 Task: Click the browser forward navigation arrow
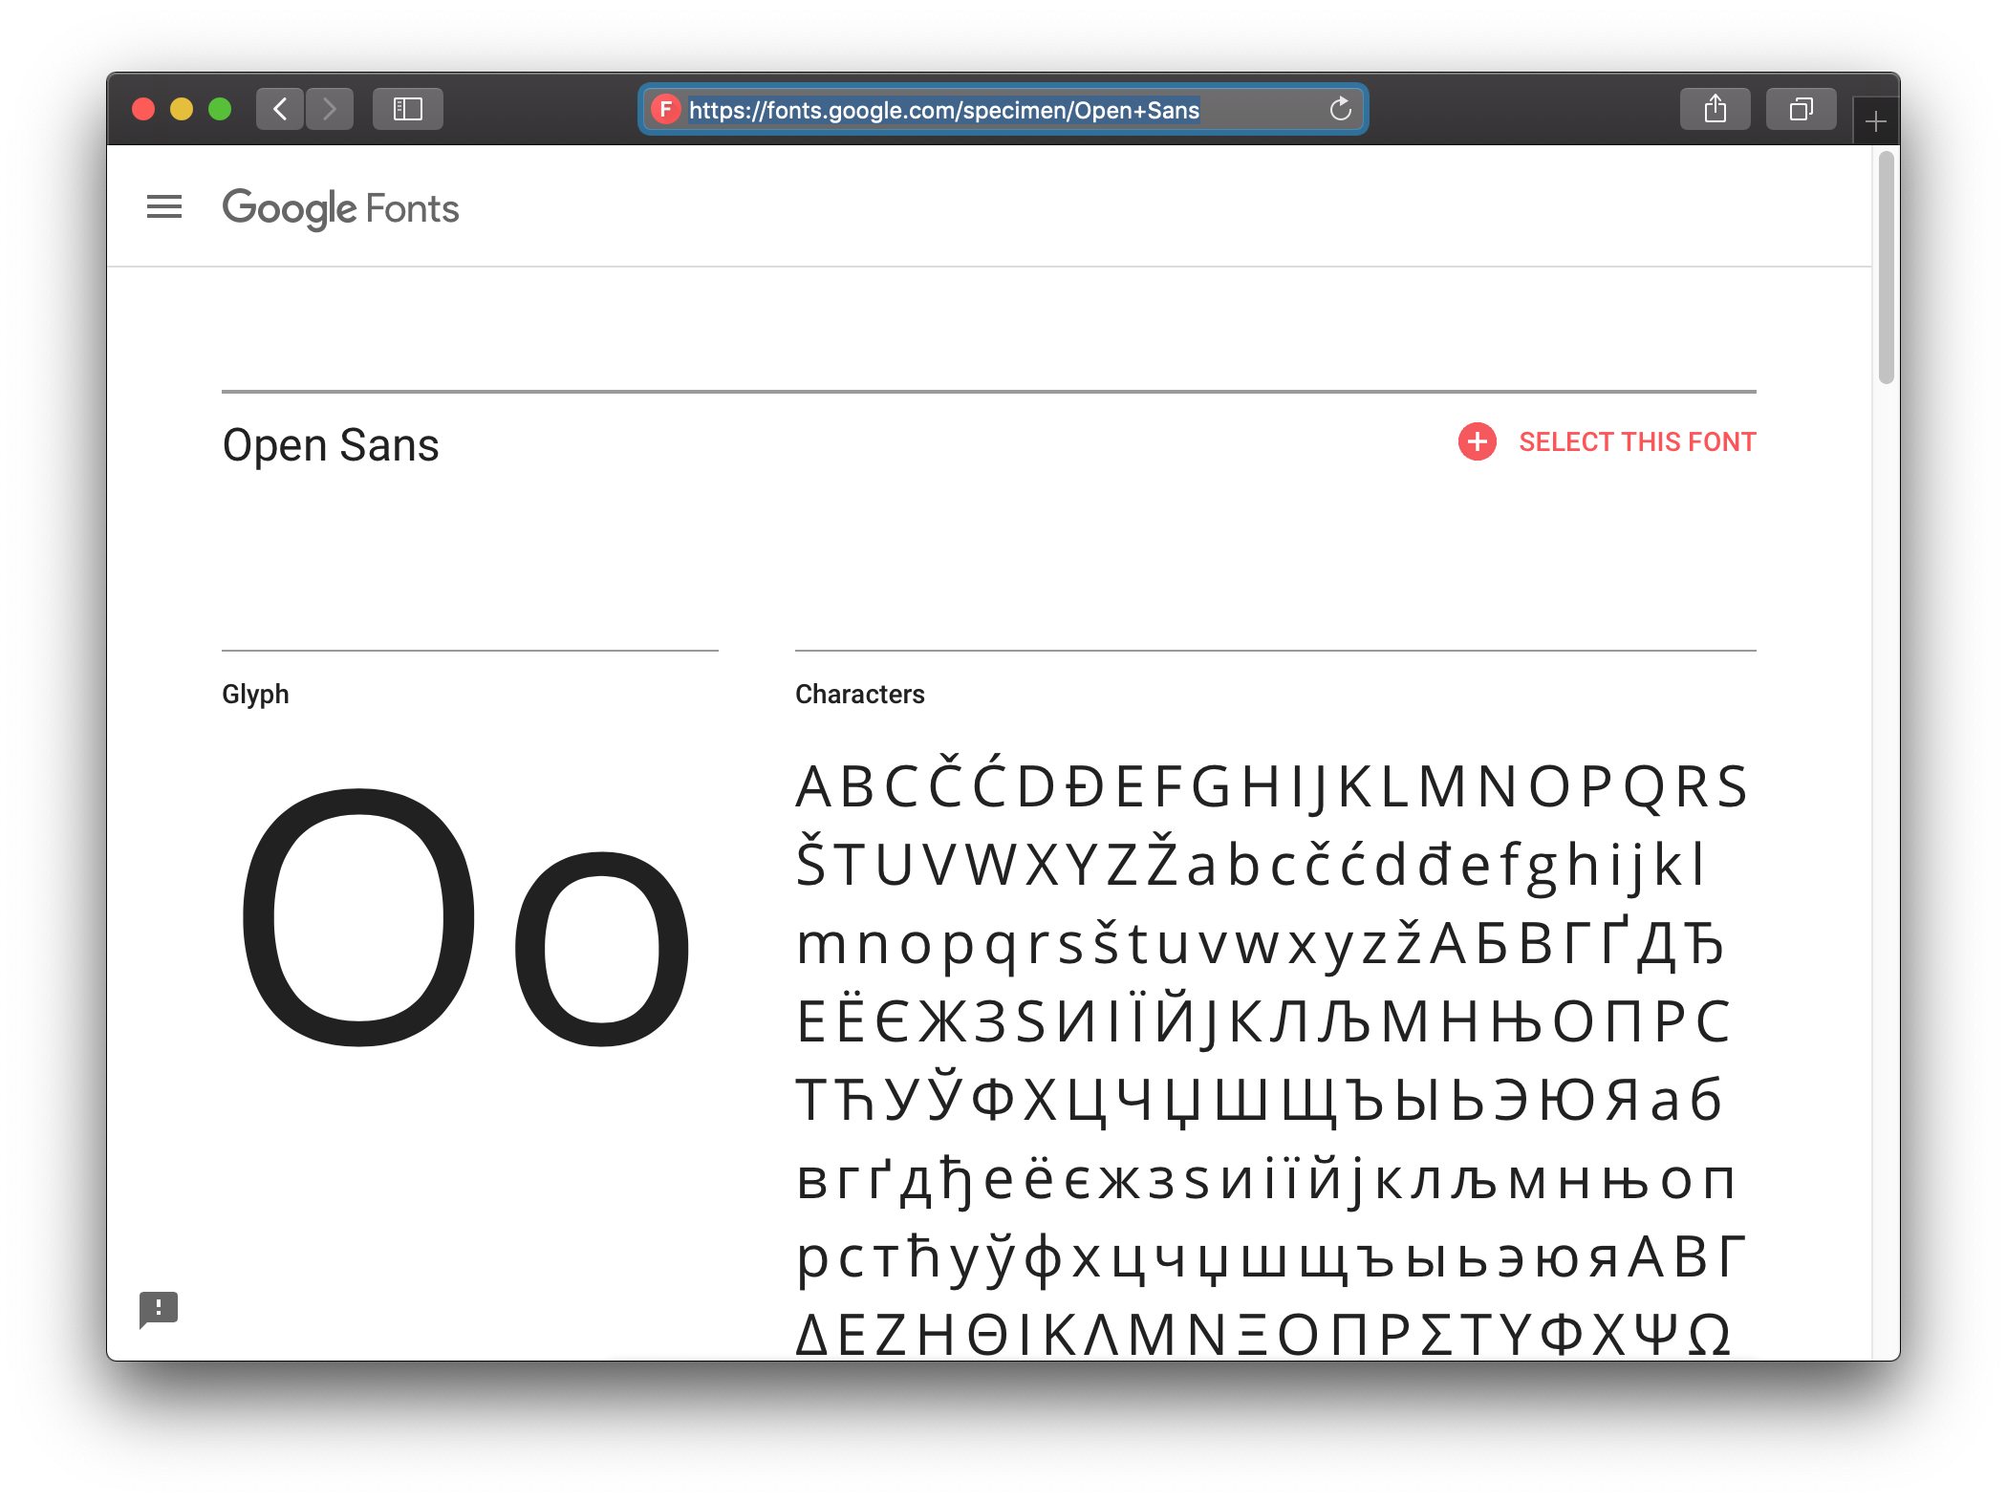333,109
